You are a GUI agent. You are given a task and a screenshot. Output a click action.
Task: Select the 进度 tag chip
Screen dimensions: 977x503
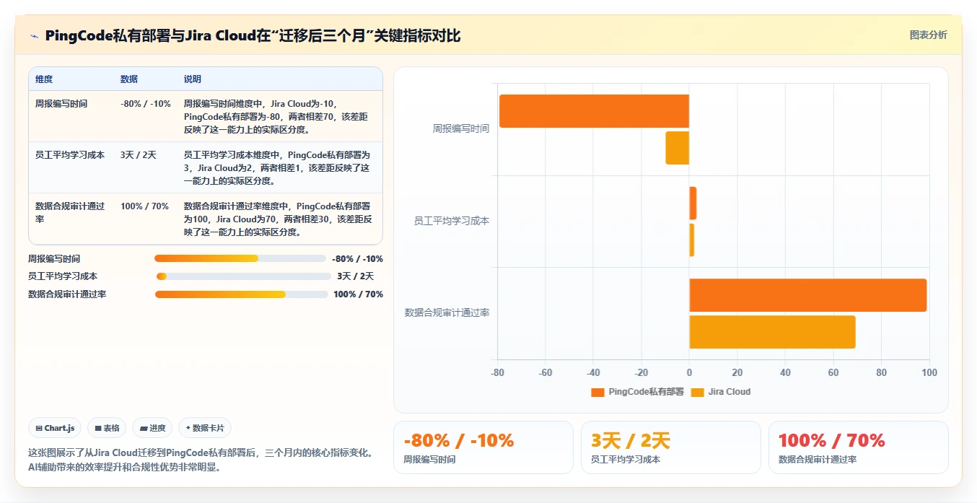pos(152,428)
